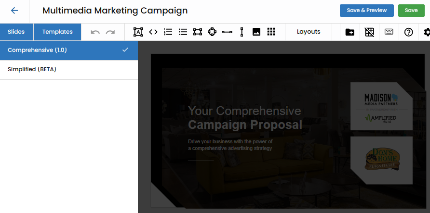Click the green Save button
Viewport: 430px width, 213px height.
coord(411,11)
